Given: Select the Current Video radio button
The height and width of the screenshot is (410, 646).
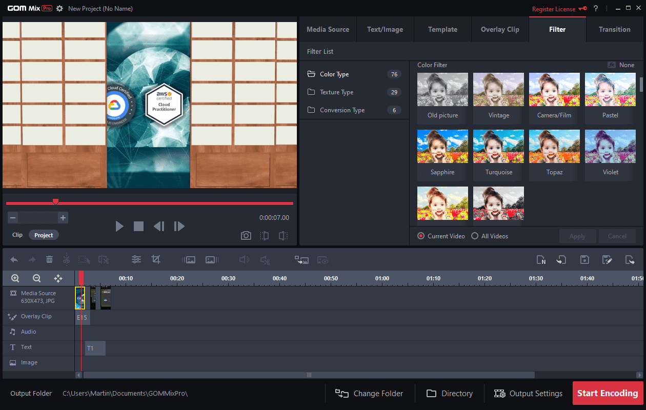Looking at the screenshot, I should click(x=421, y=236).
